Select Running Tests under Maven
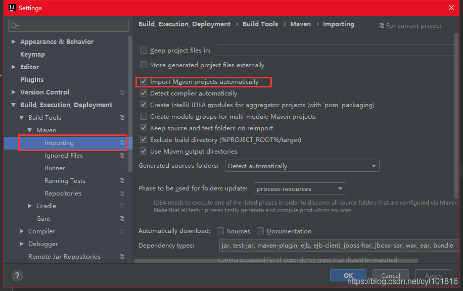463x291 pixels. click(x=65, y=181)
